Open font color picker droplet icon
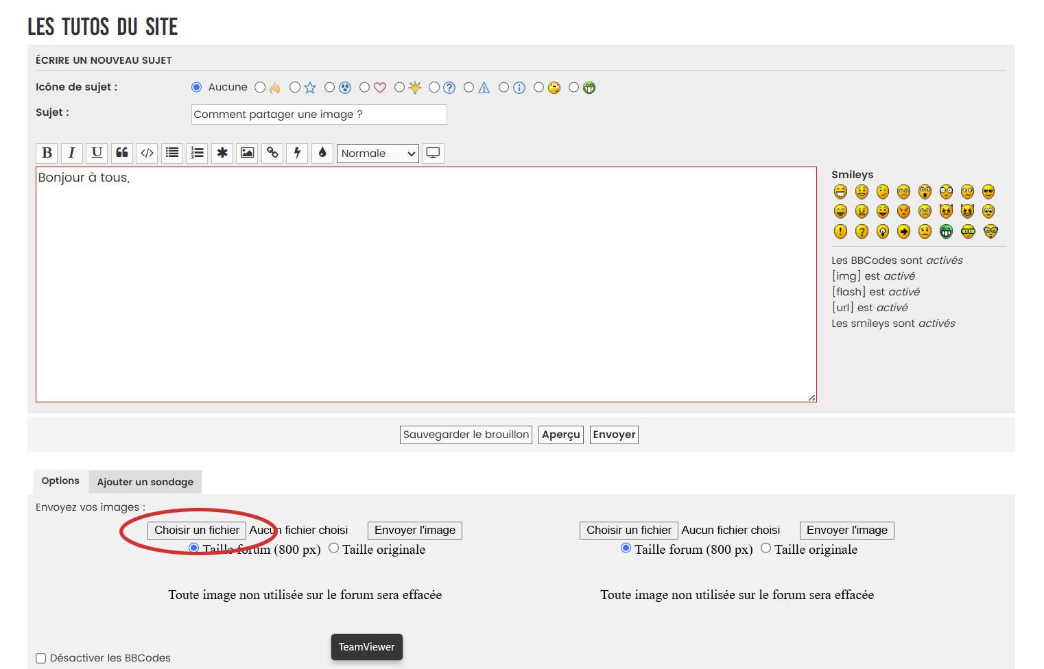 pyautogui.click(x=322, y=153)
